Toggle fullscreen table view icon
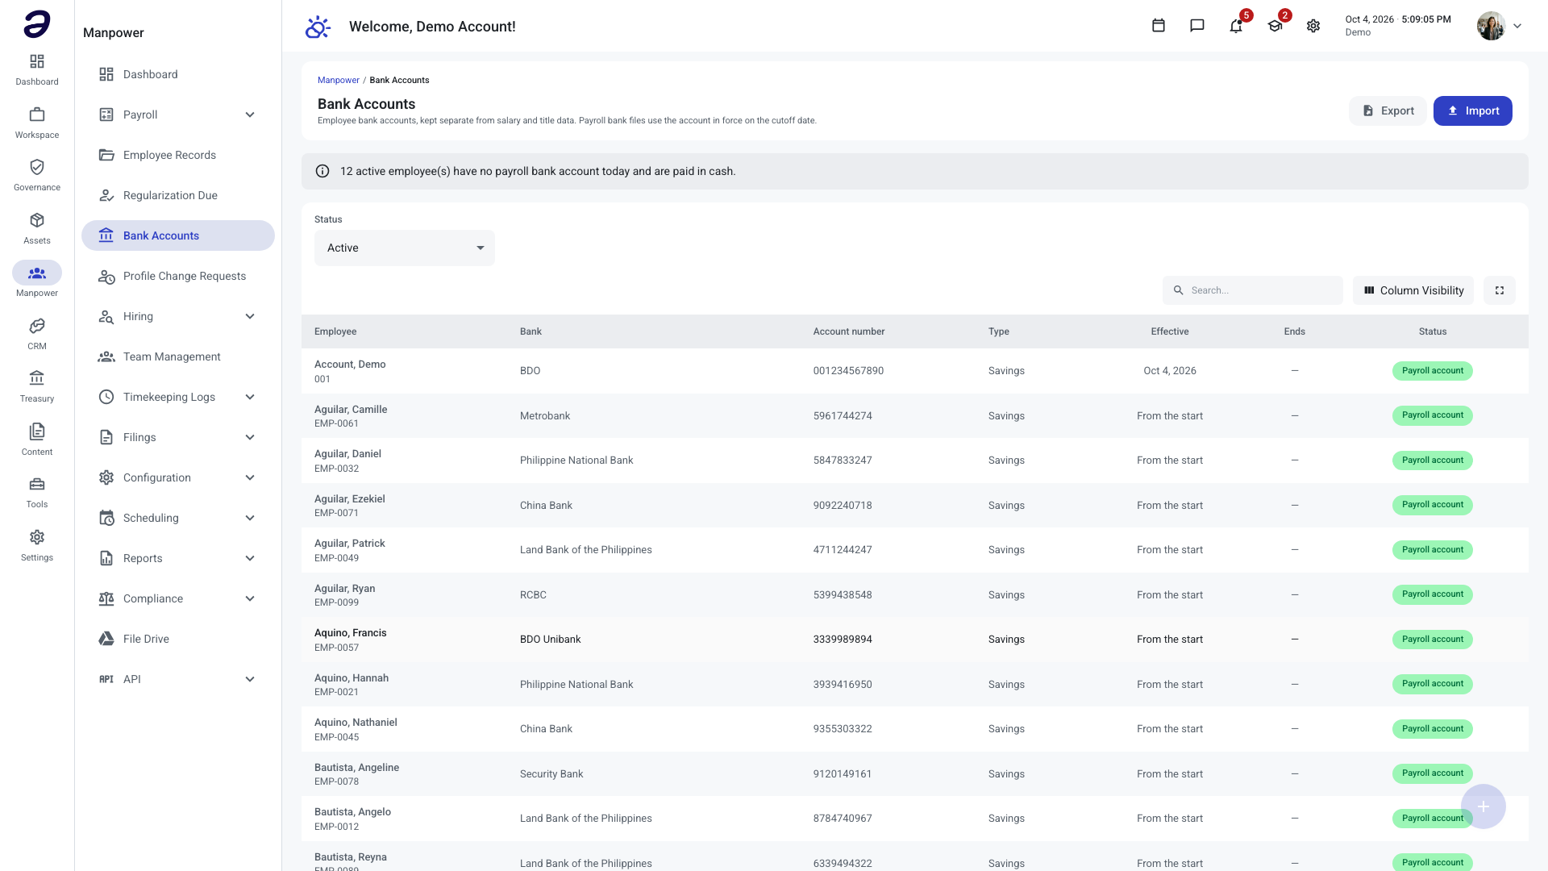Viewport: 1548px width, 871px height. click(1500, 290)
